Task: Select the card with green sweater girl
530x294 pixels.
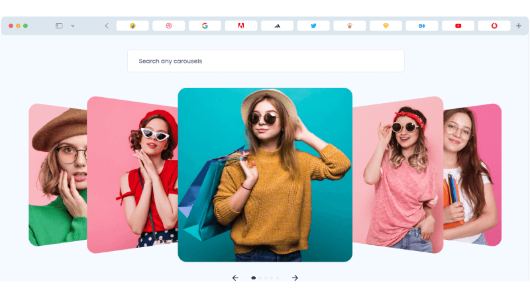Action: [58, 174]
